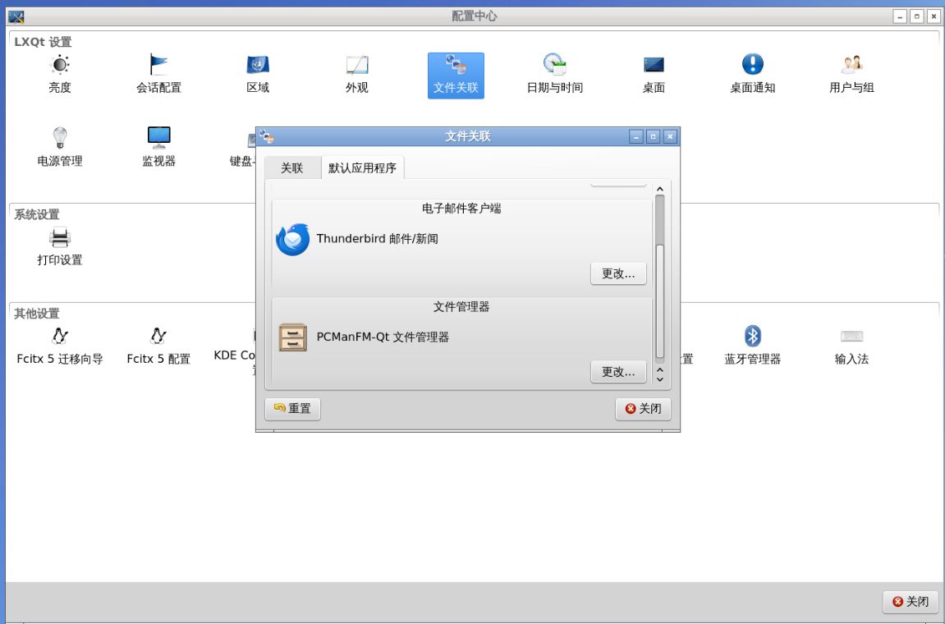Click the 文件管理器 section heading
Image resolution: width=945 pixels, height=624 pixels.
[461, 307]
